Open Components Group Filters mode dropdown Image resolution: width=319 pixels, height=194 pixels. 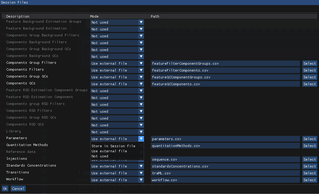click(x=117, y=63)
